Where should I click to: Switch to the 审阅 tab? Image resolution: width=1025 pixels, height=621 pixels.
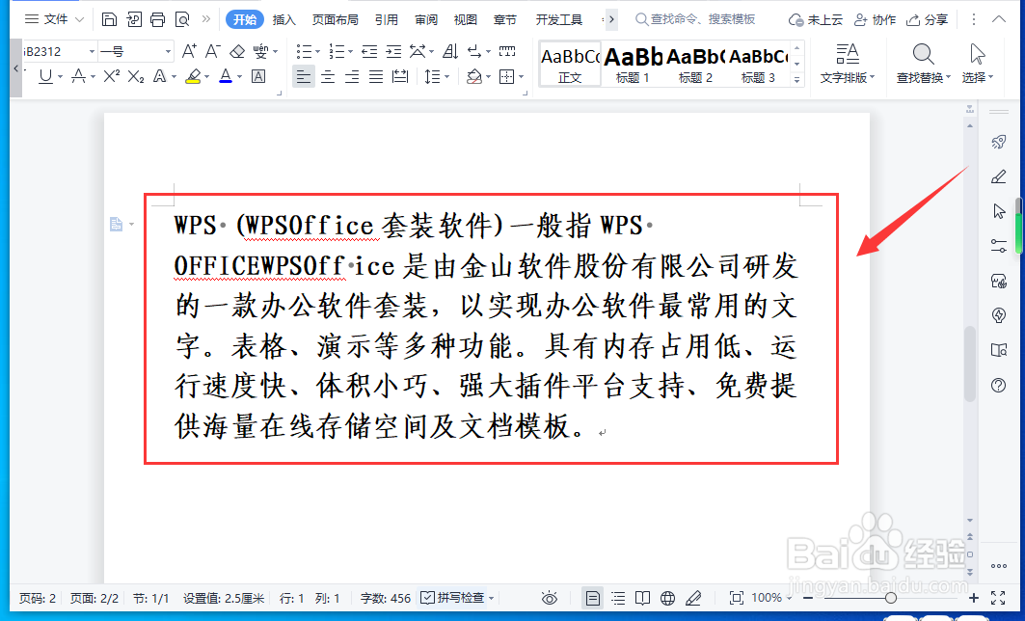point(426,19)
